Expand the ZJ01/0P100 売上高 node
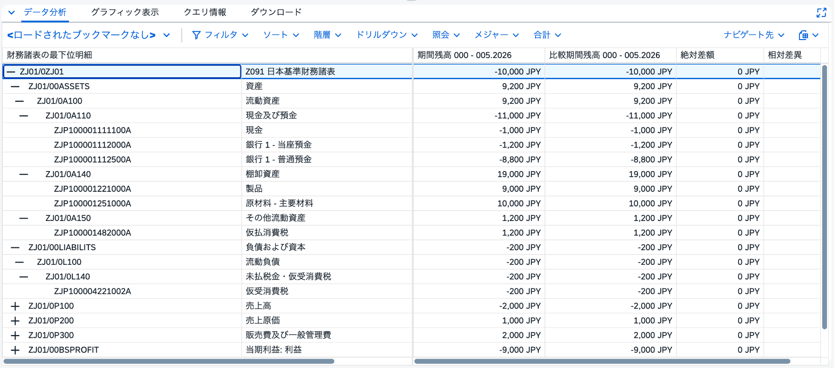 (x=15, y=306)
